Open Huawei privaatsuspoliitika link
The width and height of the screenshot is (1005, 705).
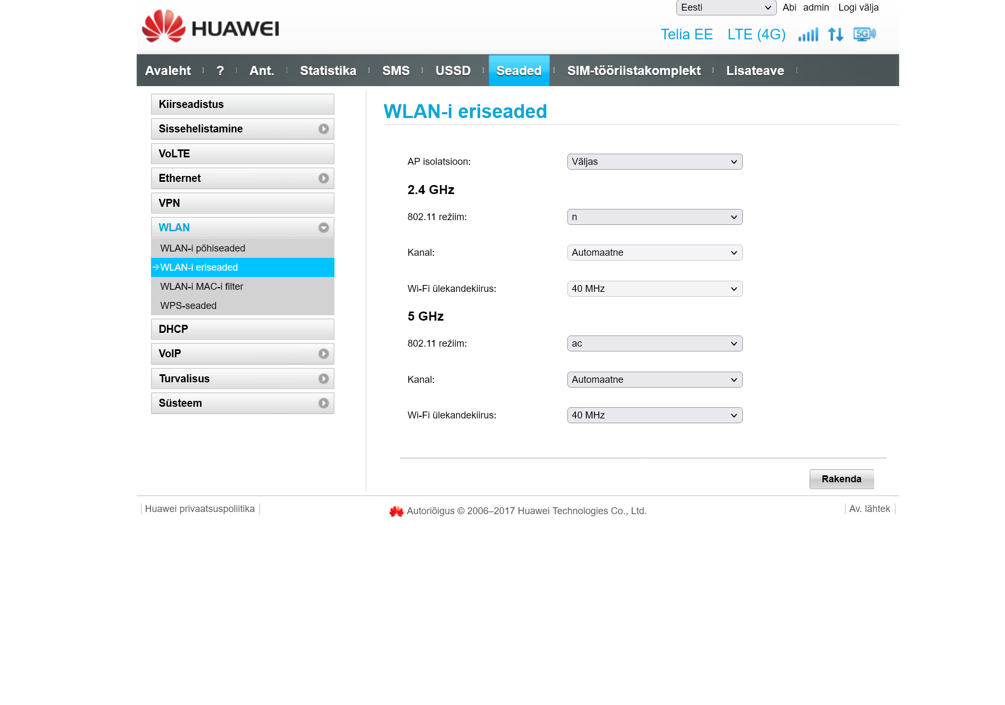[x=200, y=509]
